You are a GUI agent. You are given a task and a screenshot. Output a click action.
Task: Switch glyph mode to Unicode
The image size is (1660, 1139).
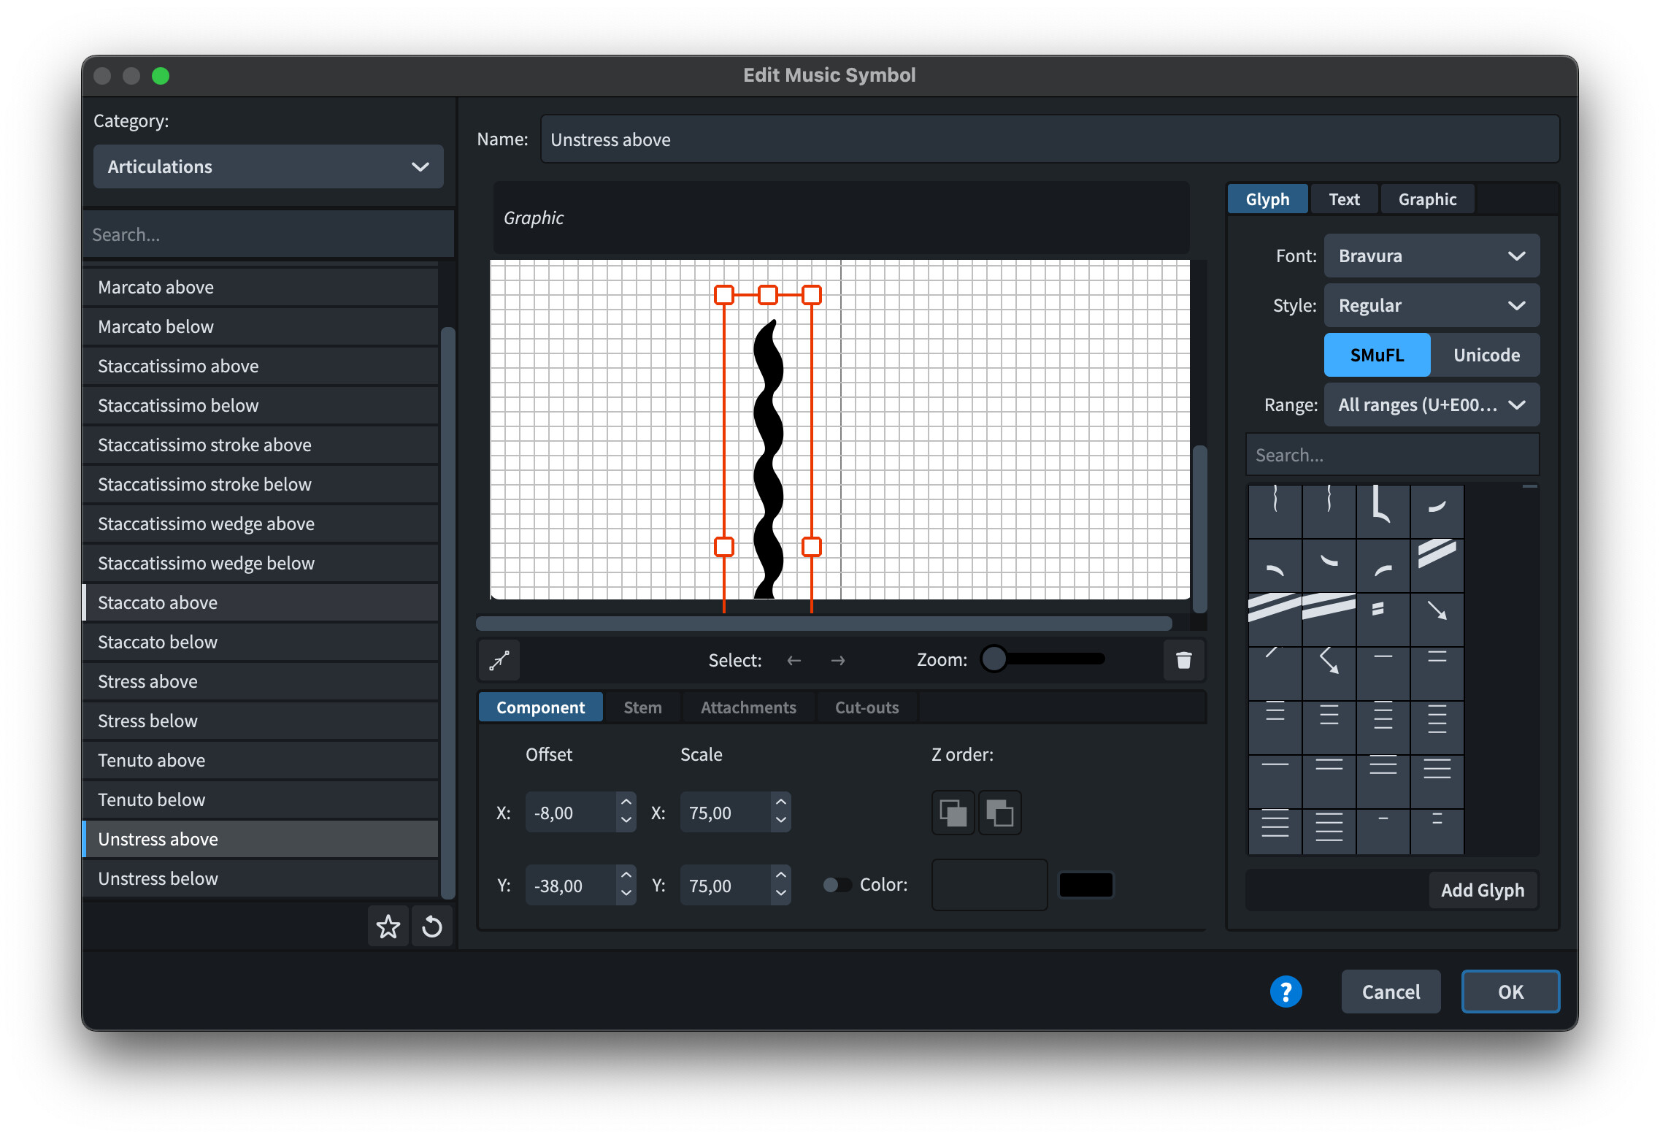point(1486,356)
